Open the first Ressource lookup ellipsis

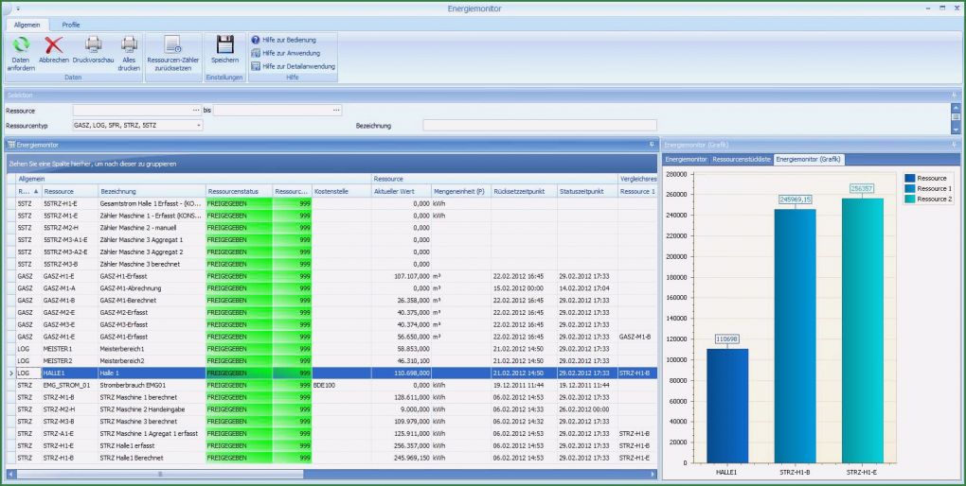196,111
